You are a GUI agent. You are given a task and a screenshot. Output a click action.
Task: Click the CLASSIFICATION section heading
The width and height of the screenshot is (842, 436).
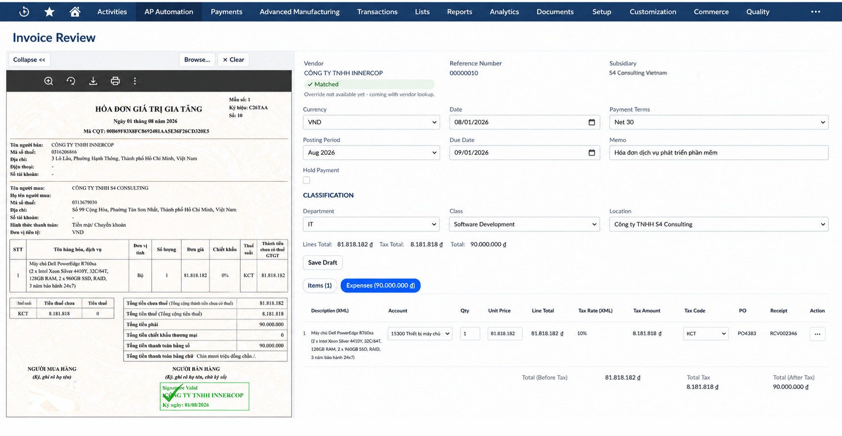[328, 195]
